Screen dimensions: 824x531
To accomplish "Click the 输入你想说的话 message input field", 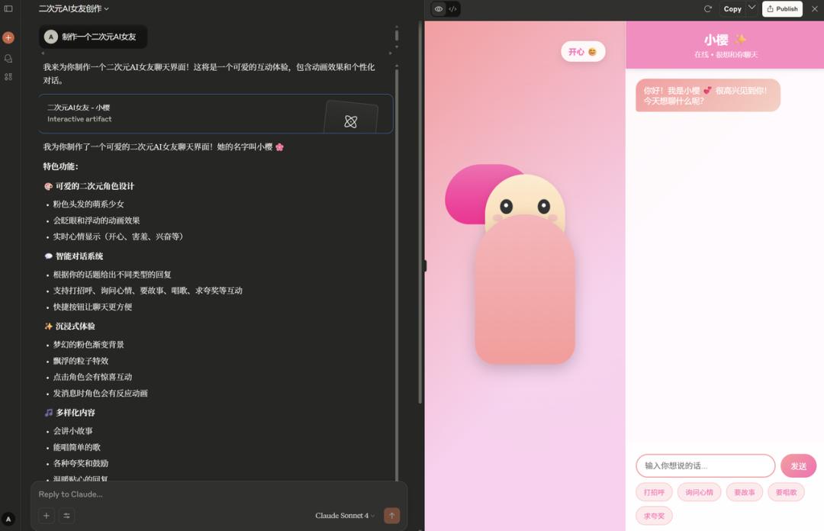I will pyautogui.click(x=703, y=465).
